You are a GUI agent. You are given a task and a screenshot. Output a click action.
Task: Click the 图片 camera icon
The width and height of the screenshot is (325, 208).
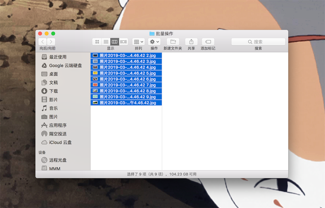[44, 117]
